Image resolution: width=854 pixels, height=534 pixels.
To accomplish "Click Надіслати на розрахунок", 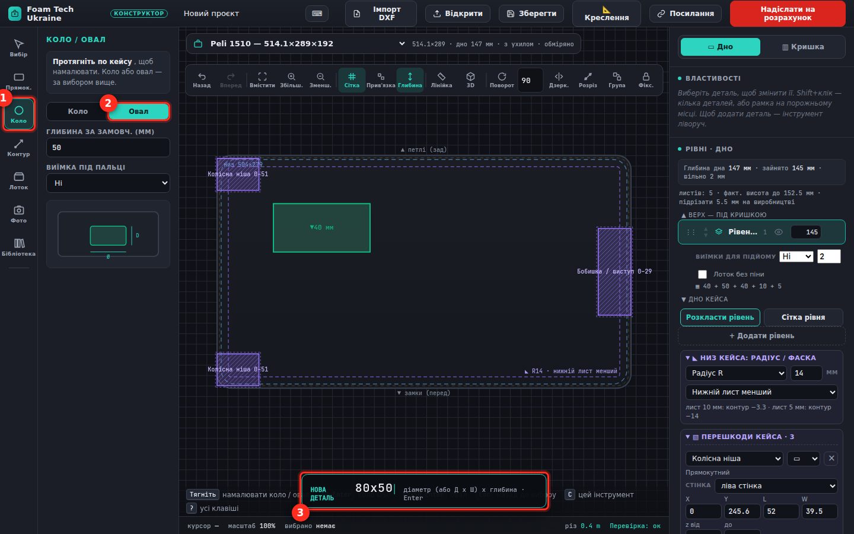I will (788, 14).
